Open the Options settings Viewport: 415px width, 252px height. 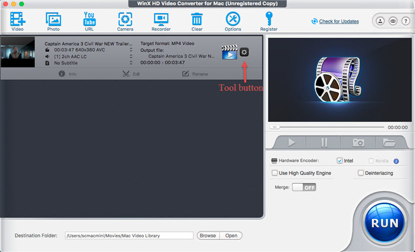click(x=233, y=22)
